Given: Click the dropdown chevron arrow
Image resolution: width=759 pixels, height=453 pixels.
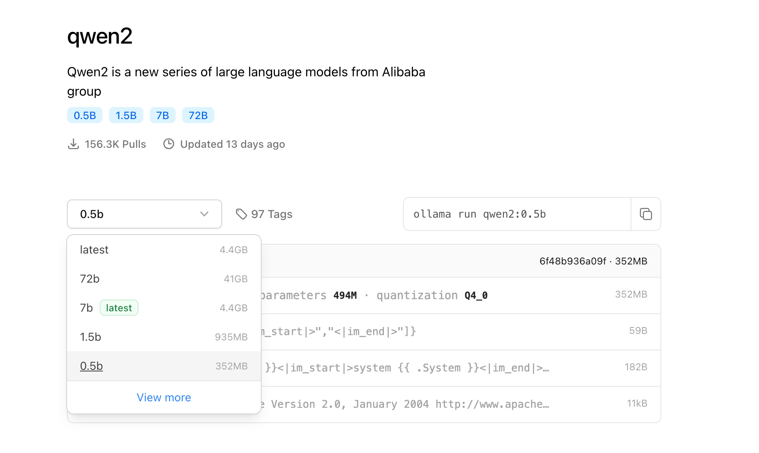Looking at the screenshot, I should click(204, 214).
